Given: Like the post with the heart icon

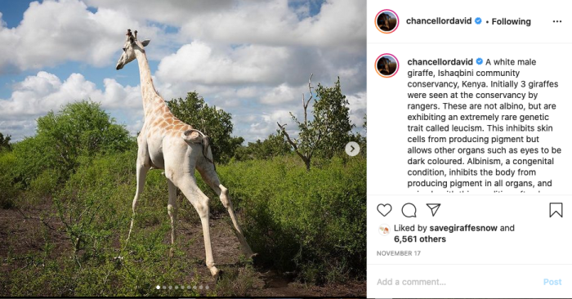Looking at the screenshot, I should (x=384, y=210).
